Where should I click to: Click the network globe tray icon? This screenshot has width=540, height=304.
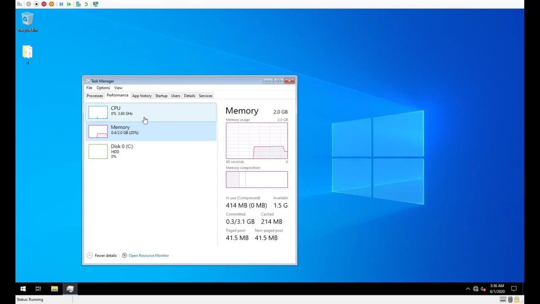[475, 289]
